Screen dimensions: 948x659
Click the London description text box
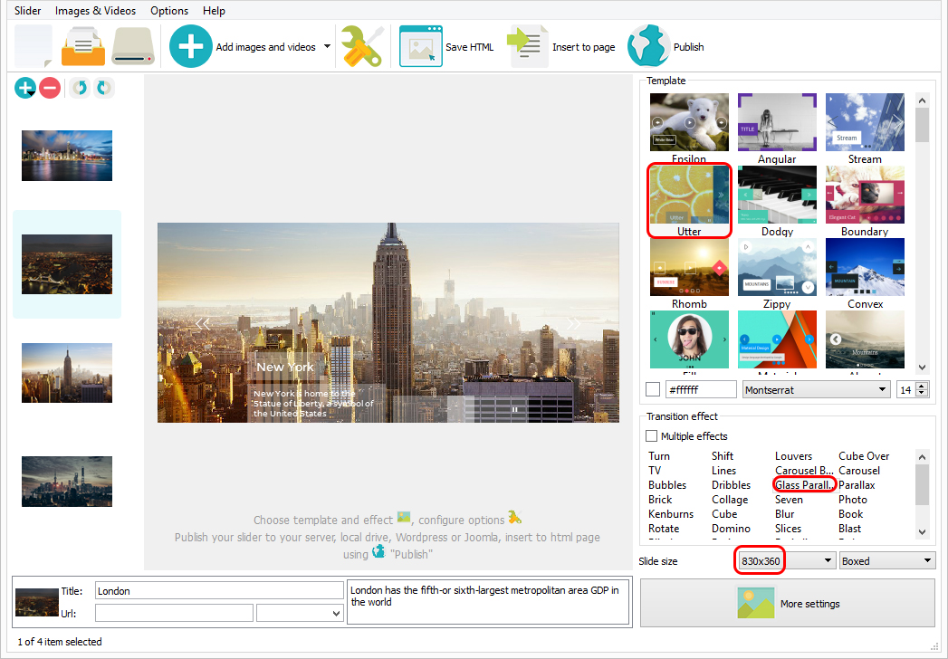(x=488, y=602)
